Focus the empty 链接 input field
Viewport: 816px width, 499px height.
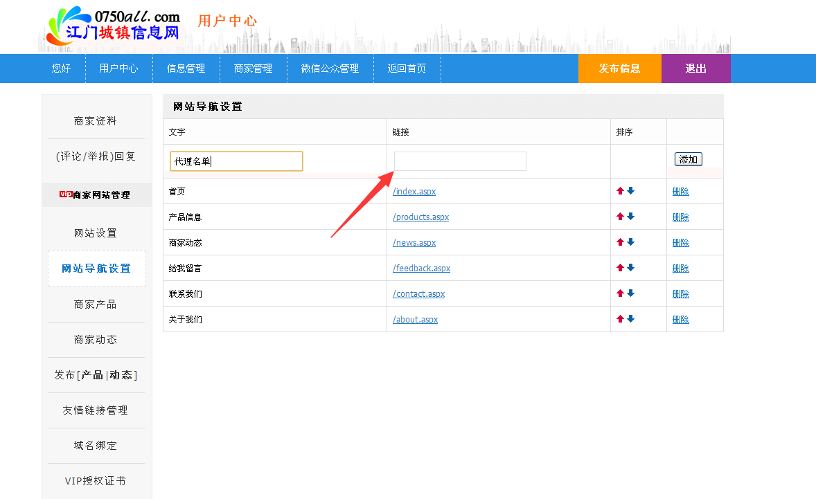(460, 161)
